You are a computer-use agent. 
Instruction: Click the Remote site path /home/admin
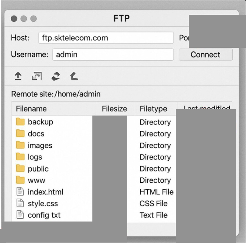point(78,94)
